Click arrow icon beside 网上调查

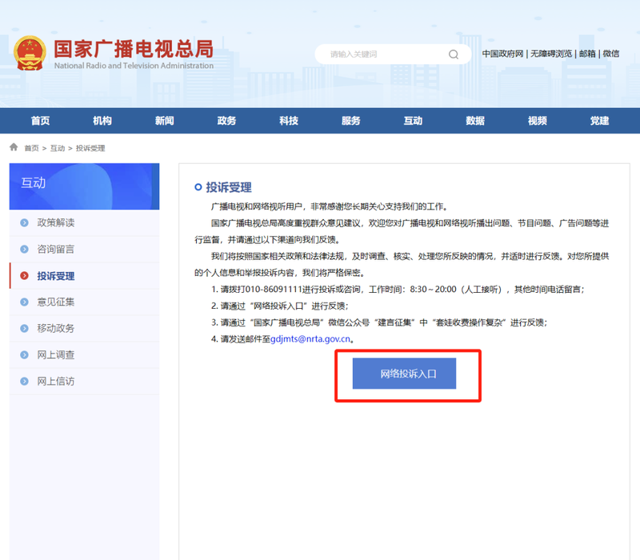24,354
